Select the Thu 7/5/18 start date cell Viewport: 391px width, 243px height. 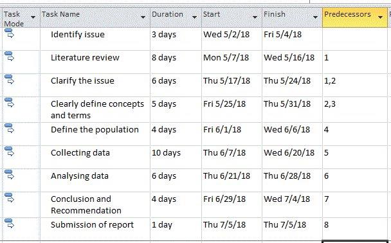point(232,229)
